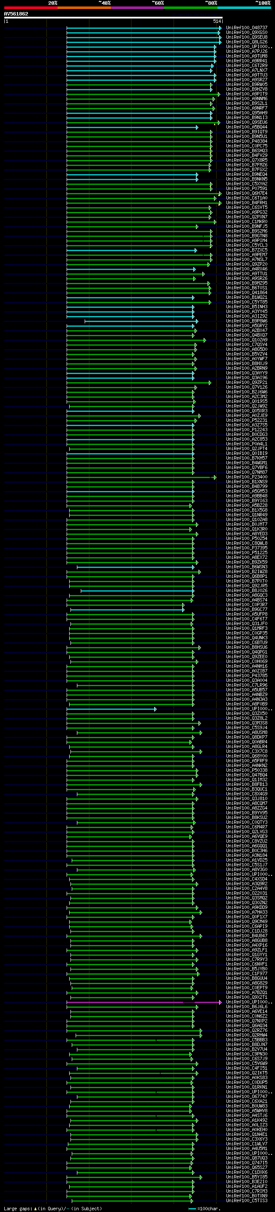Click the green alignment bar for UniRef100_P48384

coord(139,141)
